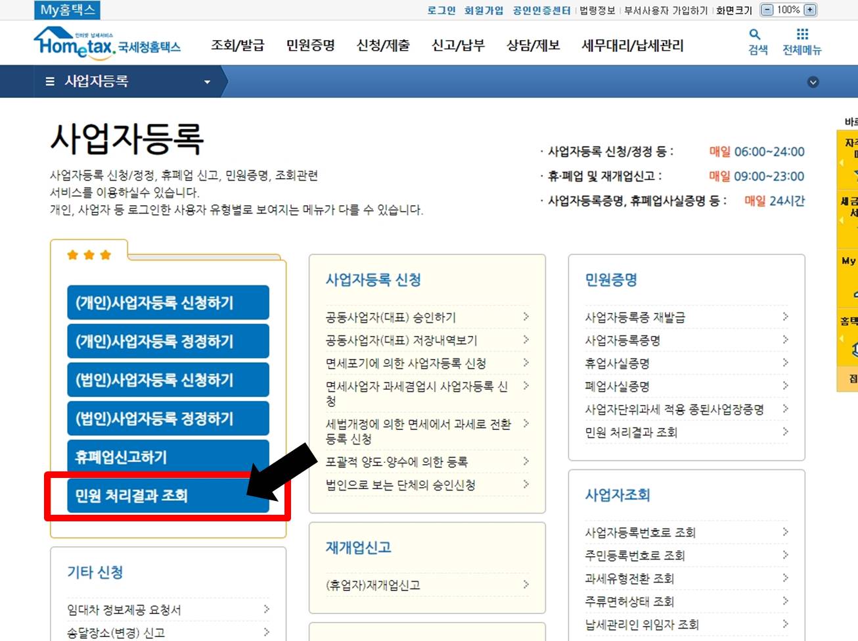
Task: Click arrow beside 면세사업자 과세겸업시 사업자등록 신청
Action: 526,386
